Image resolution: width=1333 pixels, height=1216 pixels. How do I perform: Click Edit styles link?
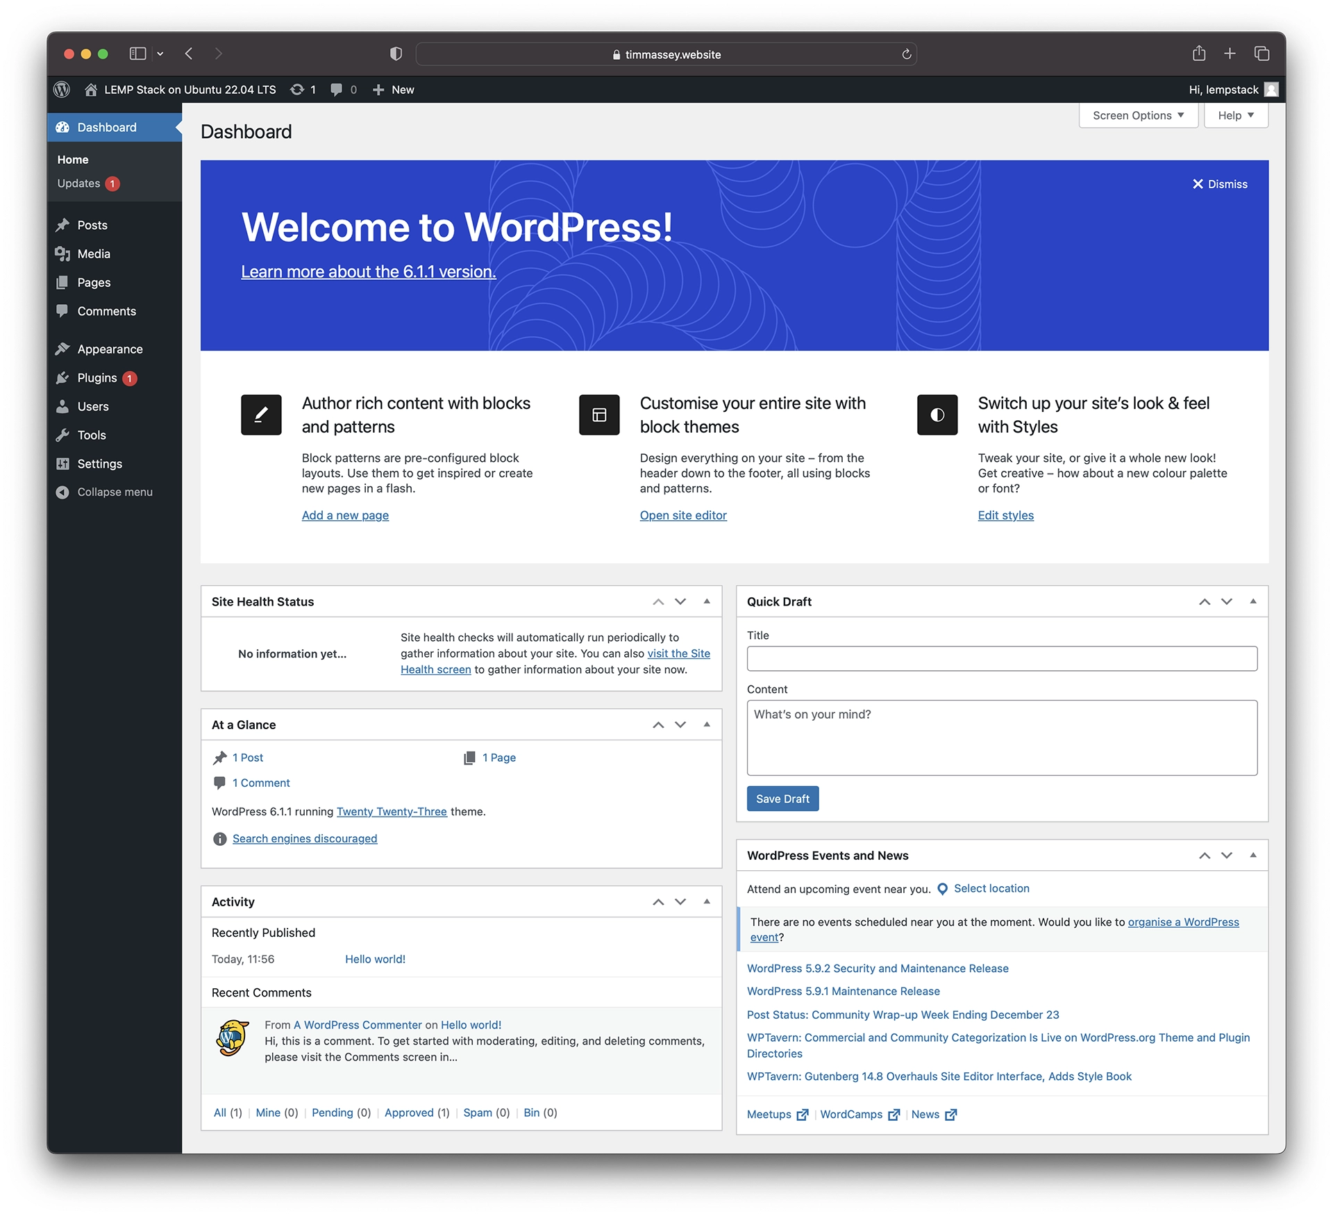(1005, 515)
